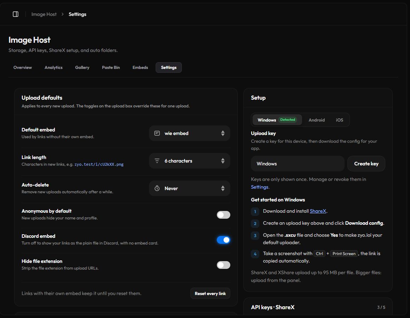The image size is (410, 318).
Task: Click the breadcrumb chevron after Image Host
Action: tap(63, 14)
